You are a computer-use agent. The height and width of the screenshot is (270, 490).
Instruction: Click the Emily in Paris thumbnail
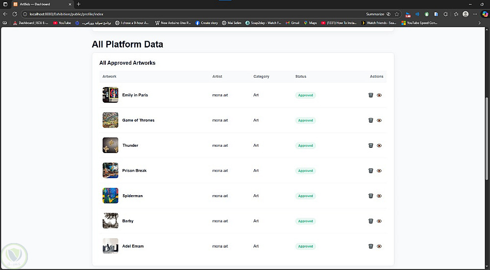[110, 95]
